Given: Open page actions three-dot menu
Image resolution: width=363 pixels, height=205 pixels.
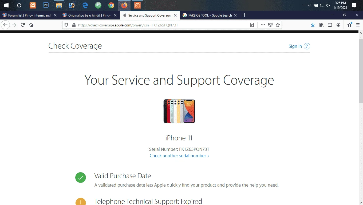Looking at the screenshot, I should 263,25.
